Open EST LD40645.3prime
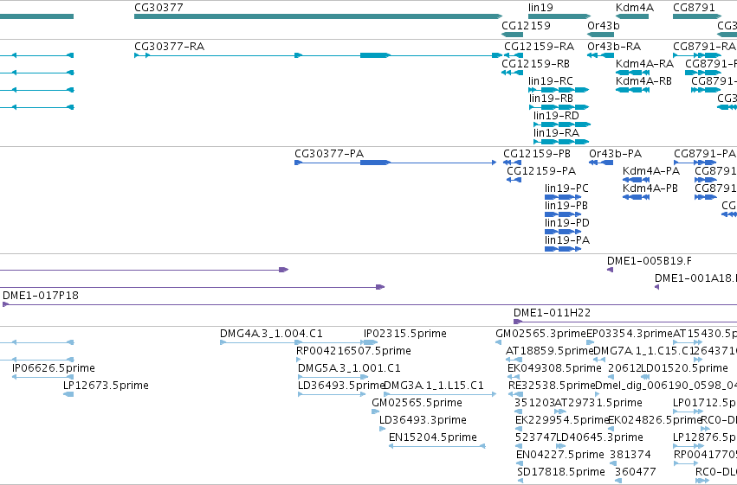Image resolution: width=737 pixels, height=485 pixels. click(x=600, y=437)
